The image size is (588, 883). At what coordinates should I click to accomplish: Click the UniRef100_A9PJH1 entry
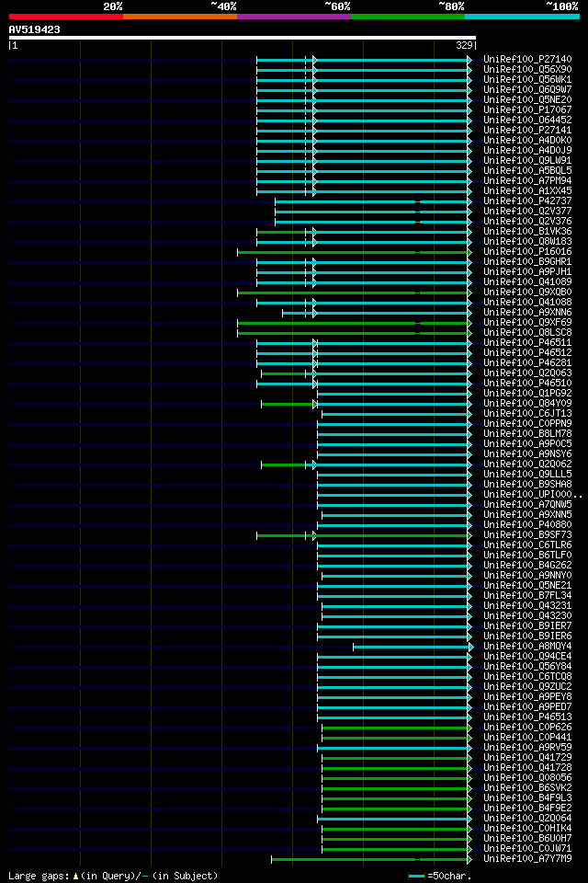tap(527, 272)
